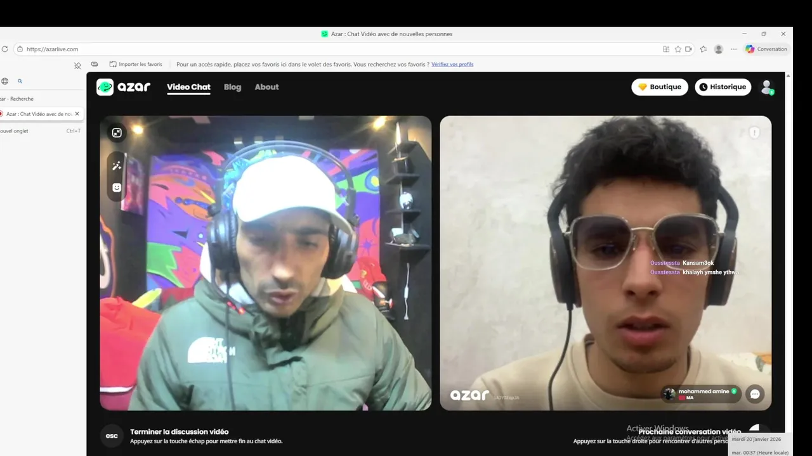Image resolution: width=812 pixels, height=456 pixels.
Task: Reload the page with refresh icon
Action: 4,49
